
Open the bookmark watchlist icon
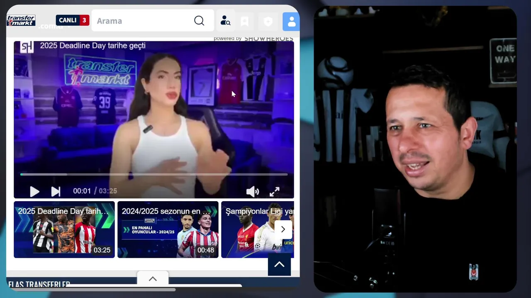click(x=245, y=21)
